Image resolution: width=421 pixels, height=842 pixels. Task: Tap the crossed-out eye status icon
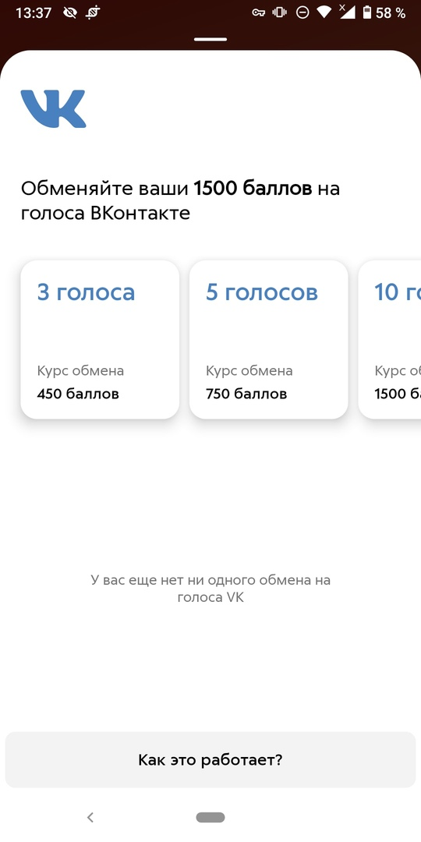click(70, 13)
